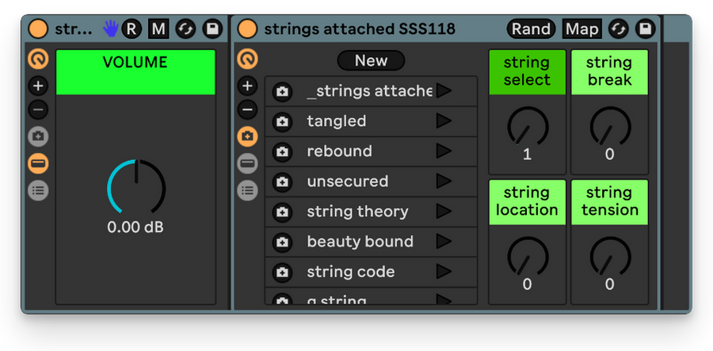Screen dimensions: 713x351
Task: Launch the _strings attached variation play arrow
Action: [444, 91]
